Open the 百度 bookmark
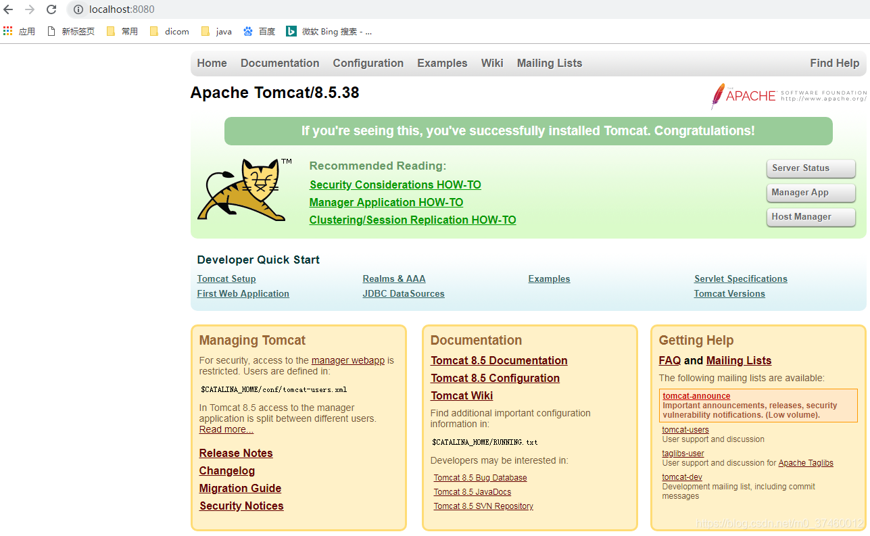The image size is (870, 536). pyautogui.click(x=260, y=31)
